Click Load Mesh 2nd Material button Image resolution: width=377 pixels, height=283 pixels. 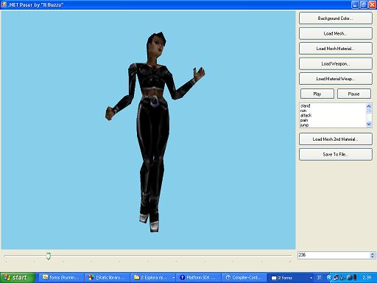tap(336, 139)
